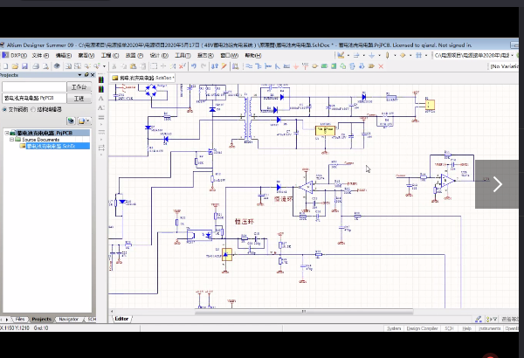
Task: Open dropdown arrow beside Projects panel options button
Action: pyautogui.click(x=88, y=120)
